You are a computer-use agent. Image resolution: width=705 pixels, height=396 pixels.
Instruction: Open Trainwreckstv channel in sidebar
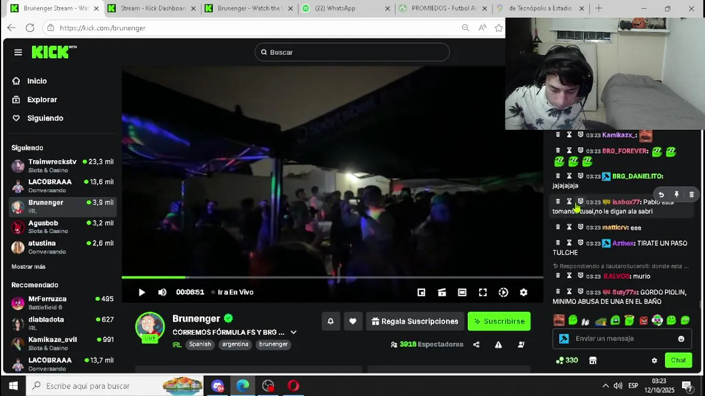pyautogui.click(x=62, y=166)
